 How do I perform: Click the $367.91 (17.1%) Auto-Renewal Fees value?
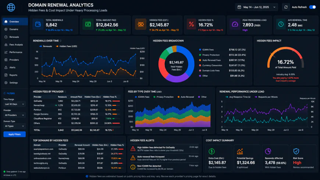[x=237, y=60]
